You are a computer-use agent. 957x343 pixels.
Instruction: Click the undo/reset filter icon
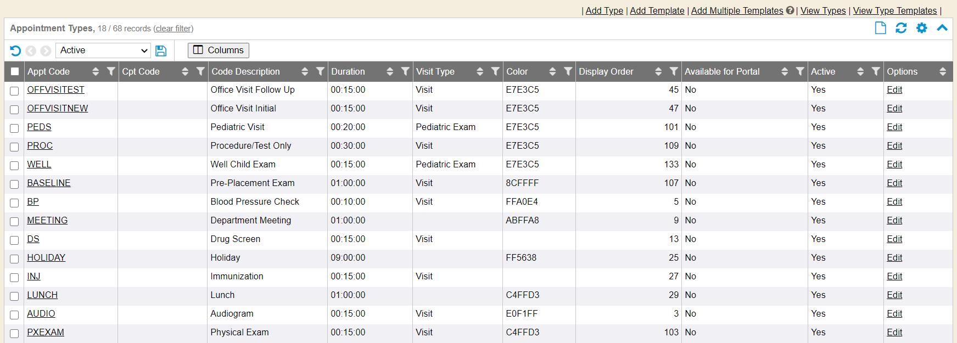point(15,50)
